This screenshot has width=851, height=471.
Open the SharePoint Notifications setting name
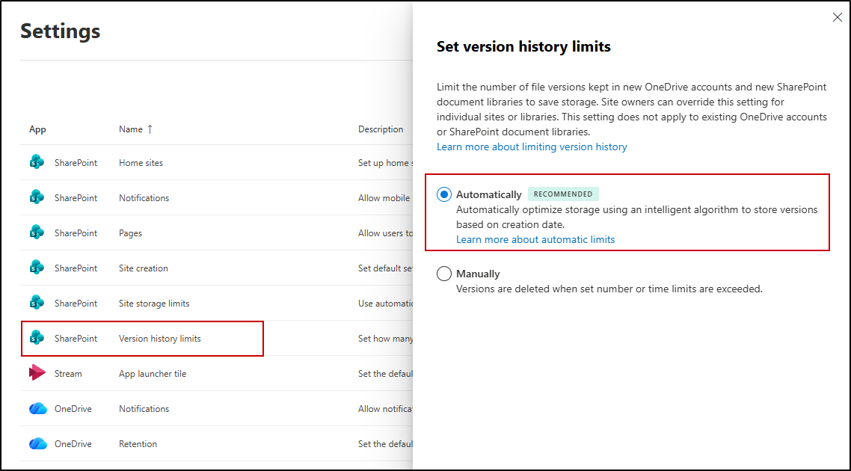coord(144,198)
